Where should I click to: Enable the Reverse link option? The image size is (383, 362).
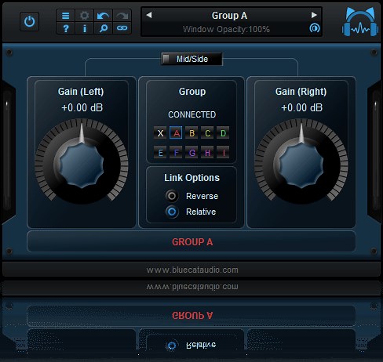[x=172, y=196]
